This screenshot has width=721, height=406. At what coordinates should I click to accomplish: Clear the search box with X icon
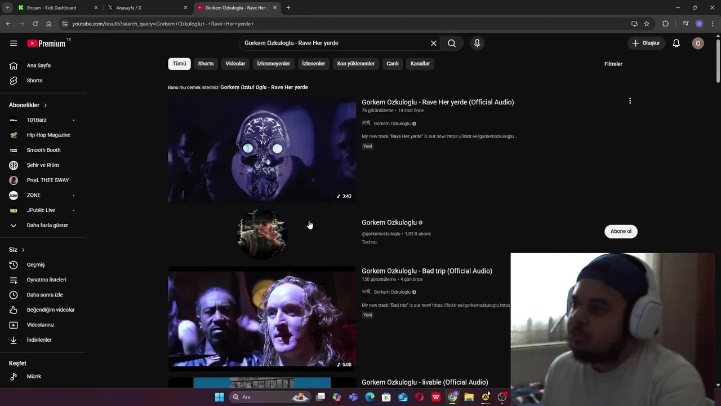click(434, 43)
